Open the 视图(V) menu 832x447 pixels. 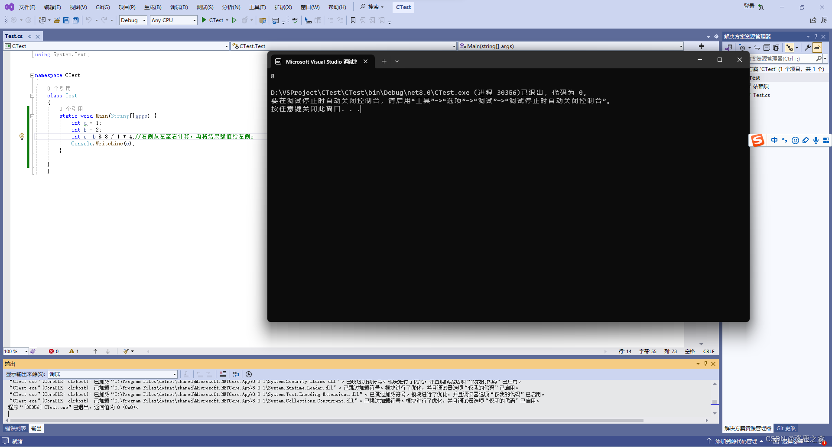(x=78, y=7)
